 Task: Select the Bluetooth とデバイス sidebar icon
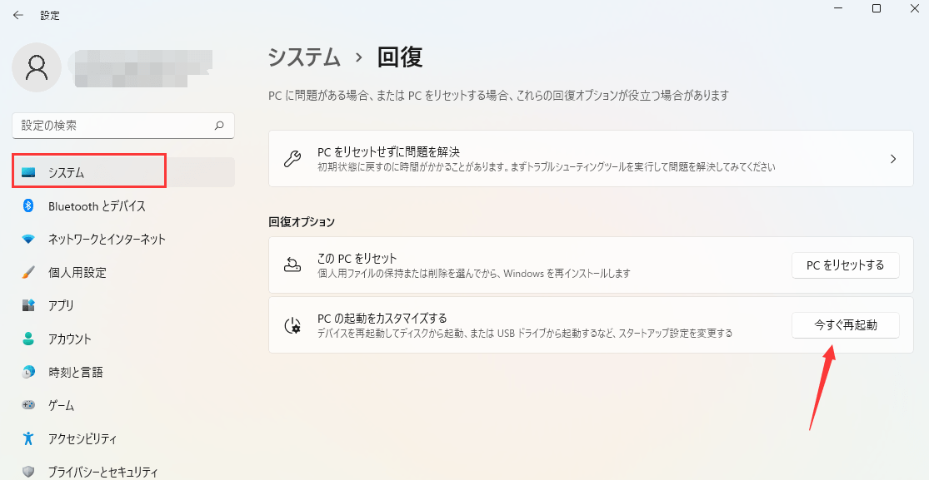30,205
